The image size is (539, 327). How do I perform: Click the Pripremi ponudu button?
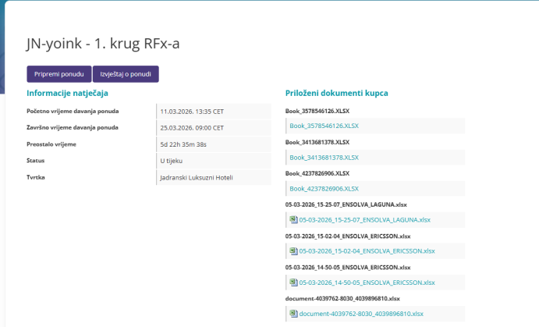click(59, 74)
